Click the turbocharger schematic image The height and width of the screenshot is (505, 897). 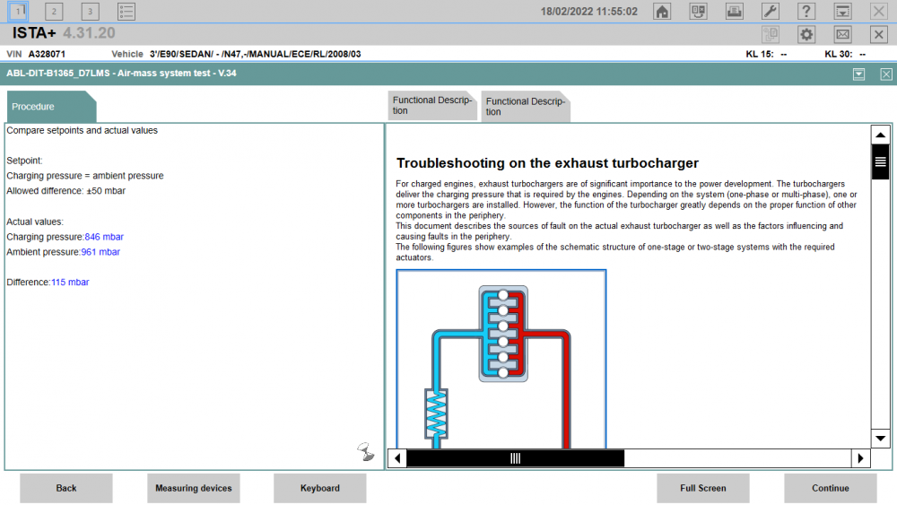(501, 359)
